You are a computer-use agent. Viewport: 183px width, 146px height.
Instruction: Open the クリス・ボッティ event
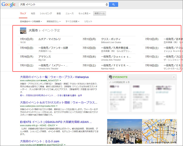tap(111, 39)
